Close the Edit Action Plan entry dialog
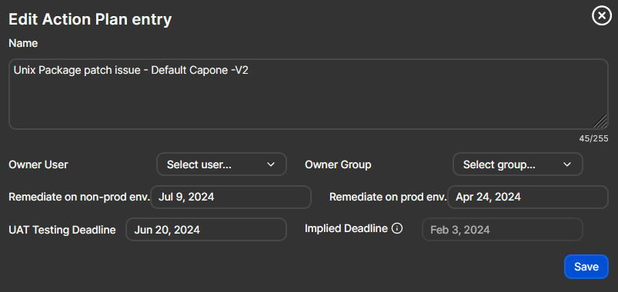The width and height of the screenshot is (618, 292). (601, 16)
